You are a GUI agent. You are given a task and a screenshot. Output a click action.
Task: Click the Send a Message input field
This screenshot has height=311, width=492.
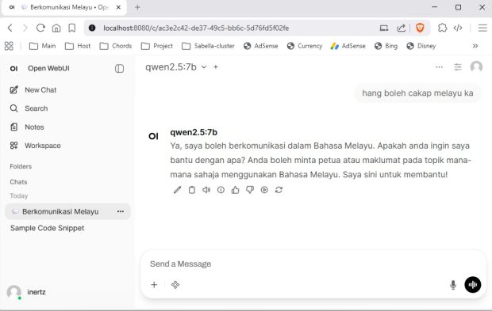[x=313, y=264]
